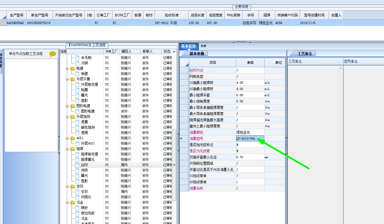Image resolution: width=384 pixels, height=224 pixels.
Task: Click the 终端客户代码 column header
Action: pos(287,15)
